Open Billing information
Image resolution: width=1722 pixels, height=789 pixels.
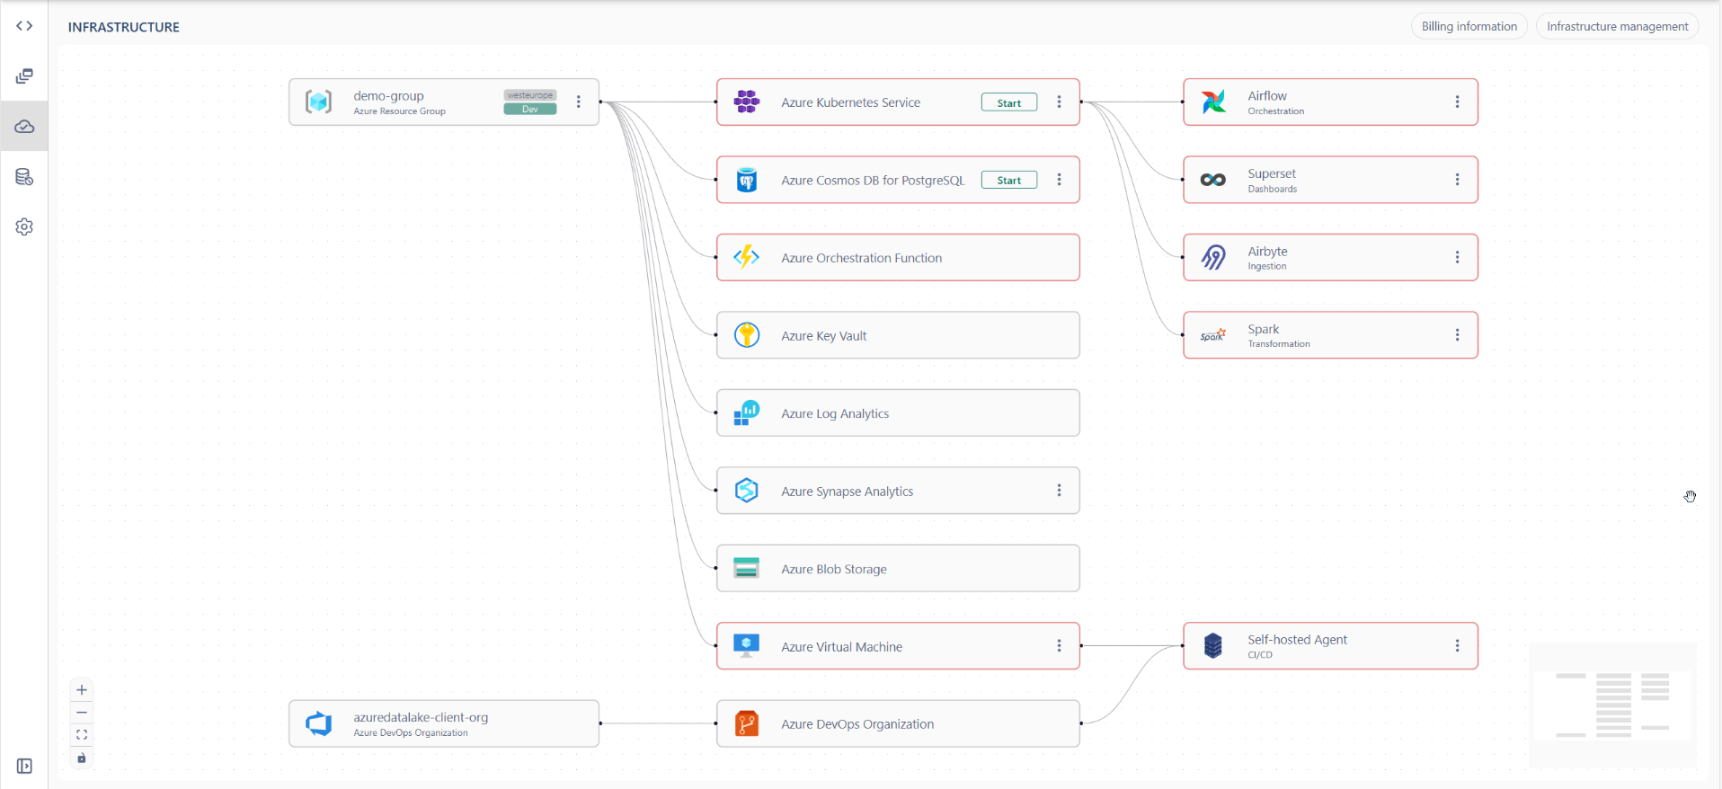1469,26
